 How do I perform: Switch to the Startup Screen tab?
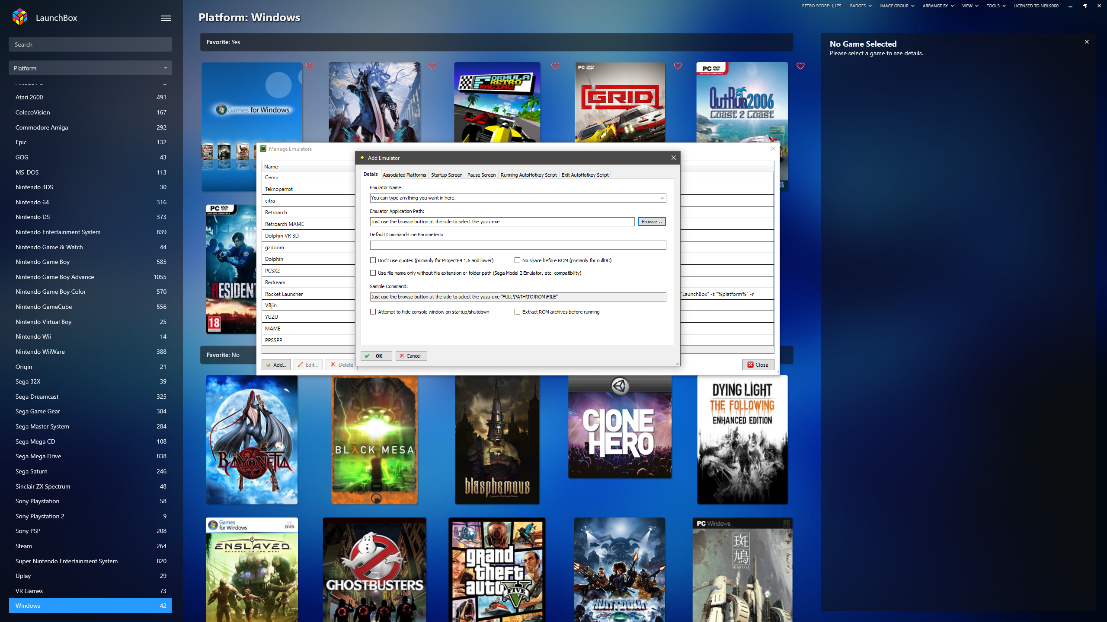click(447, 175)
